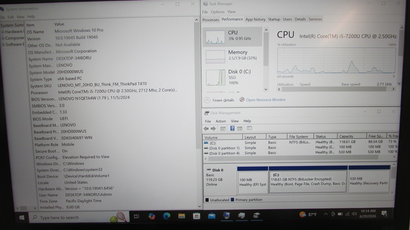Open View menu in System Information
Viewport: 410px width, 230px height.
[x=20, y=17]
